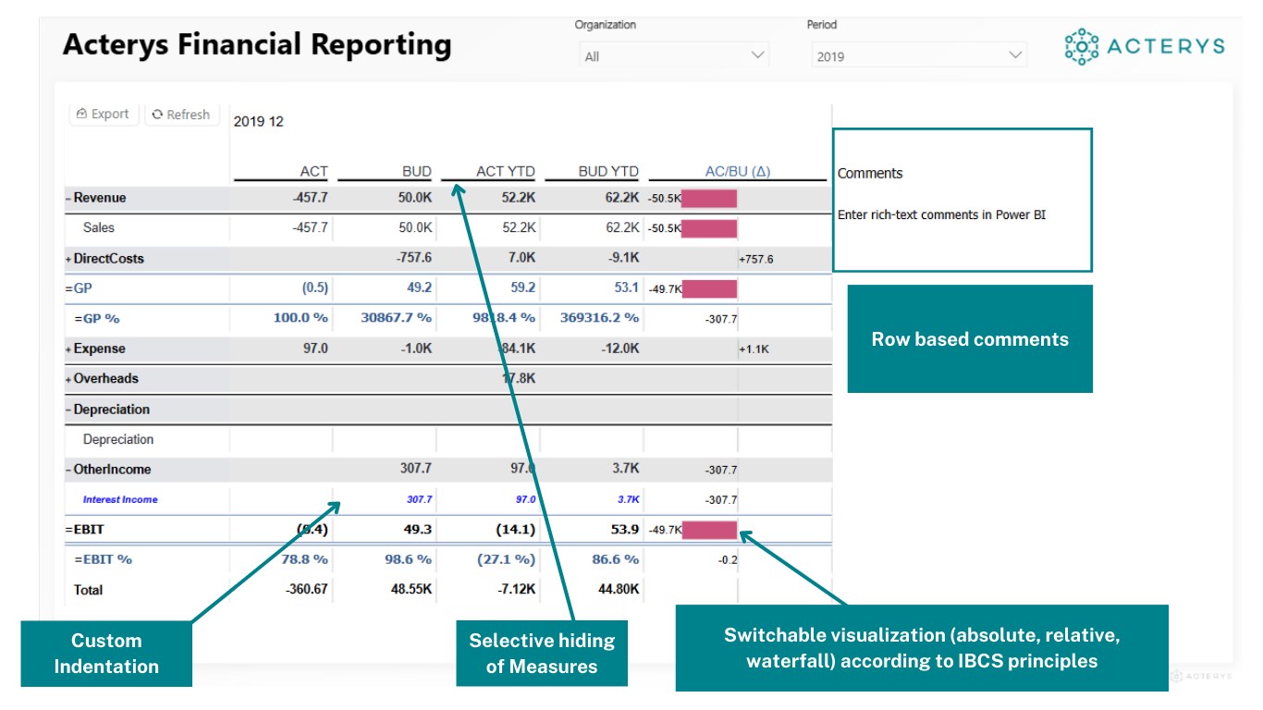Click the Total ACT value -360.67
The height and width of the screenshot is (710, 1263).
308,590
